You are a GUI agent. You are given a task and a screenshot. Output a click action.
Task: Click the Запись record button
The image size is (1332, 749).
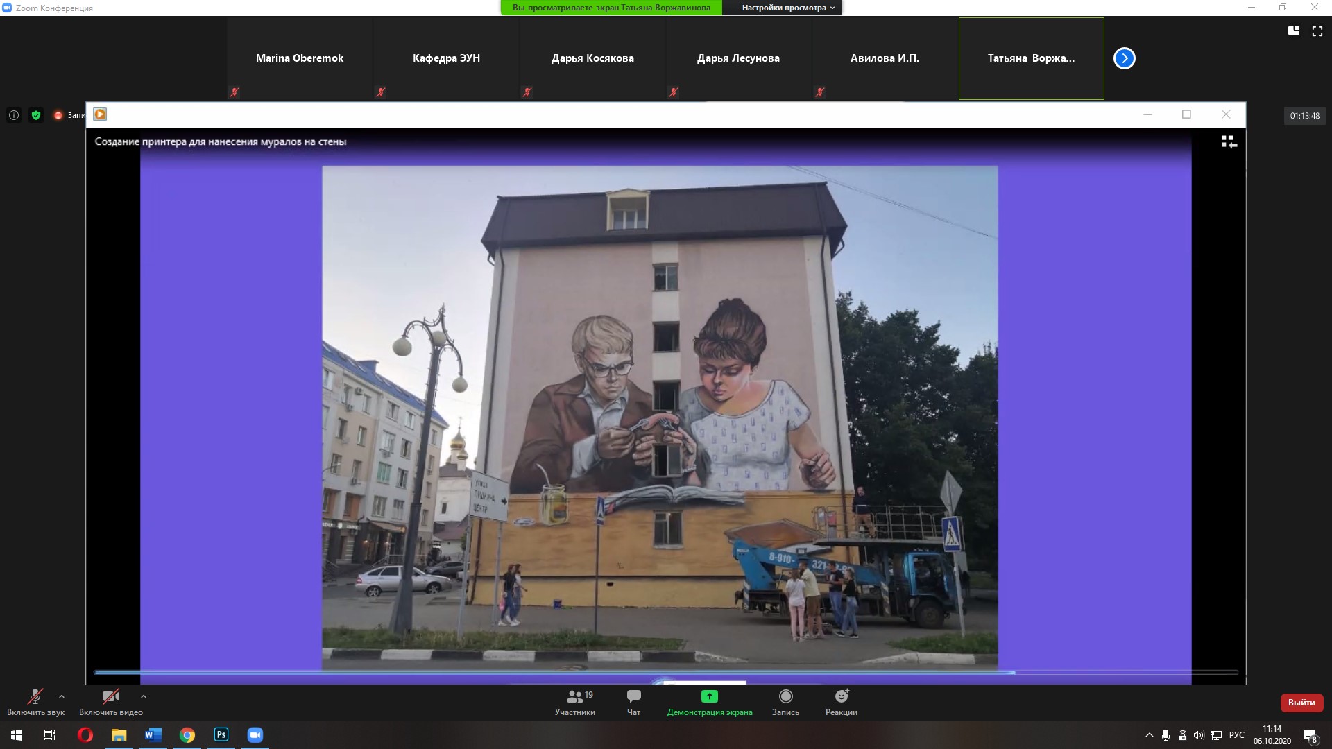point(785,702)
